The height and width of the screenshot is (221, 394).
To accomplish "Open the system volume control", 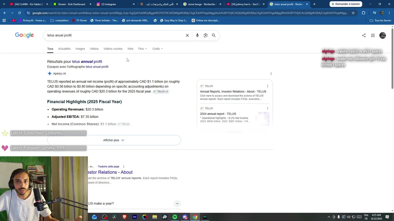I will click(x=349, y=217).
